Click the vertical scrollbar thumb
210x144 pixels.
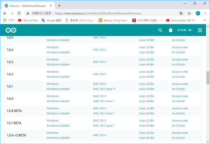[208, 78]
